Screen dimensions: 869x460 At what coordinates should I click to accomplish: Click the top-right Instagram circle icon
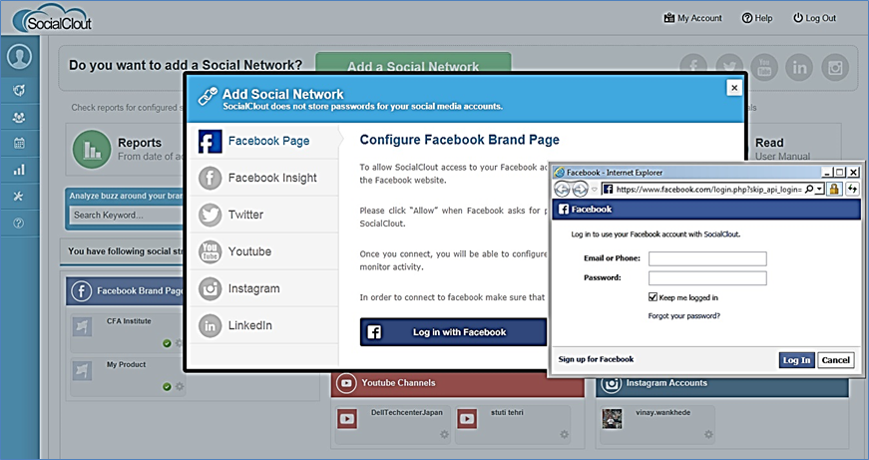point(835,67)
